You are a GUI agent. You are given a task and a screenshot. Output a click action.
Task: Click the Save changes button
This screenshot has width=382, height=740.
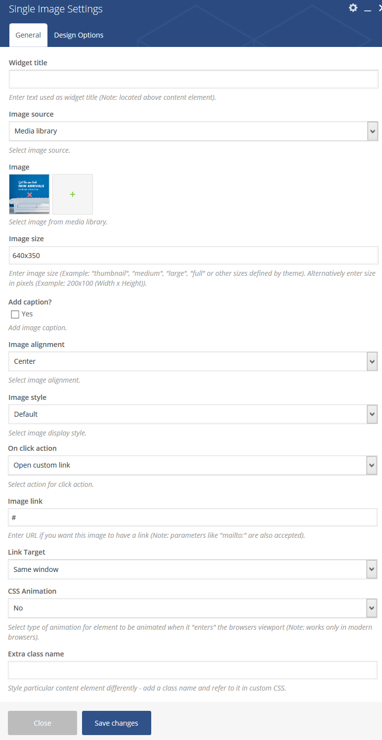(x=117, y=723)
